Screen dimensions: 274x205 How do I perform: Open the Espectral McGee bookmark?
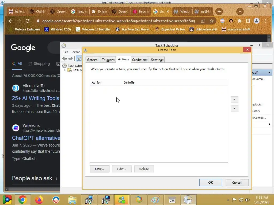click(170, 29)
